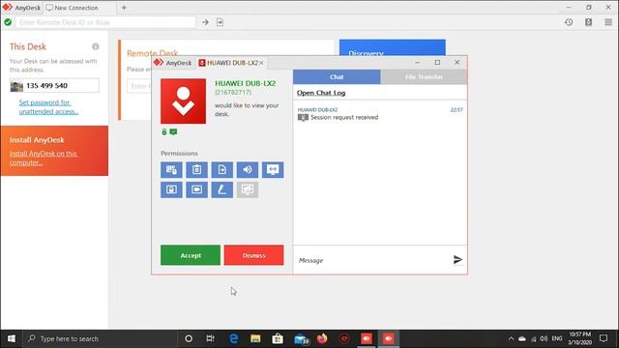
Task: Open Cortana circle icon on taskbar
Action: click(x=189, y=338)
